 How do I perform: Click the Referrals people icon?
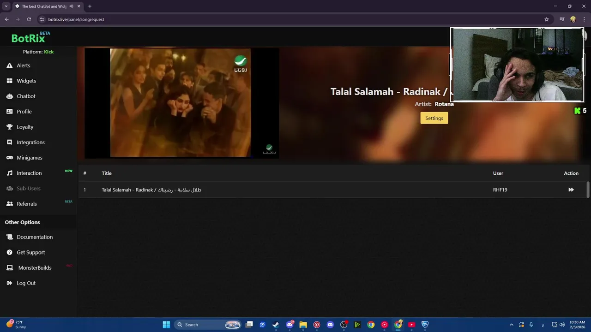tap(9, 203)
